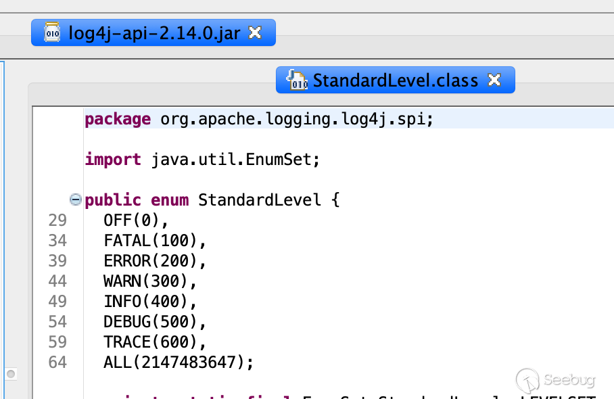Click the package org.apache.logging.log4j.spi line
This screenshot has height=399, width=614.
pos(258,119)
